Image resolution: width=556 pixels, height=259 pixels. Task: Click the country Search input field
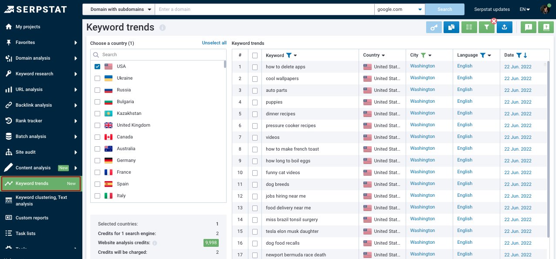158,55
